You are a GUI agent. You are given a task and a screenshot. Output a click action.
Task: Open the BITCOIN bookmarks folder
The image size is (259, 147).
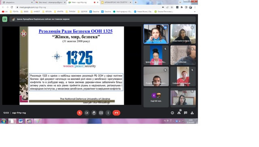47,12
